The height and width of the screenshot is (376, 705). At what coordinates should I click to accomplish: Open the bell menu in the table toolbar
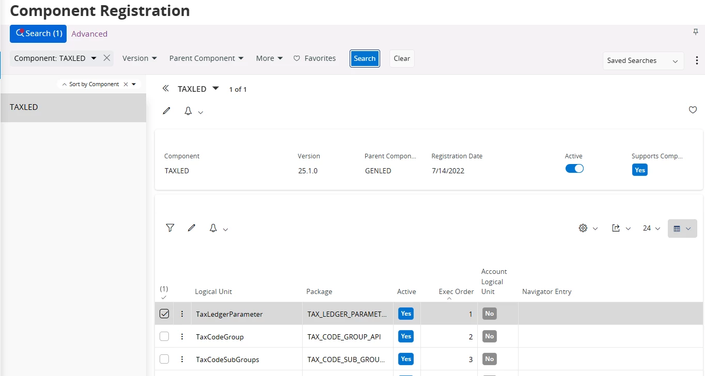pyautogui.click(x=218, y=228)
